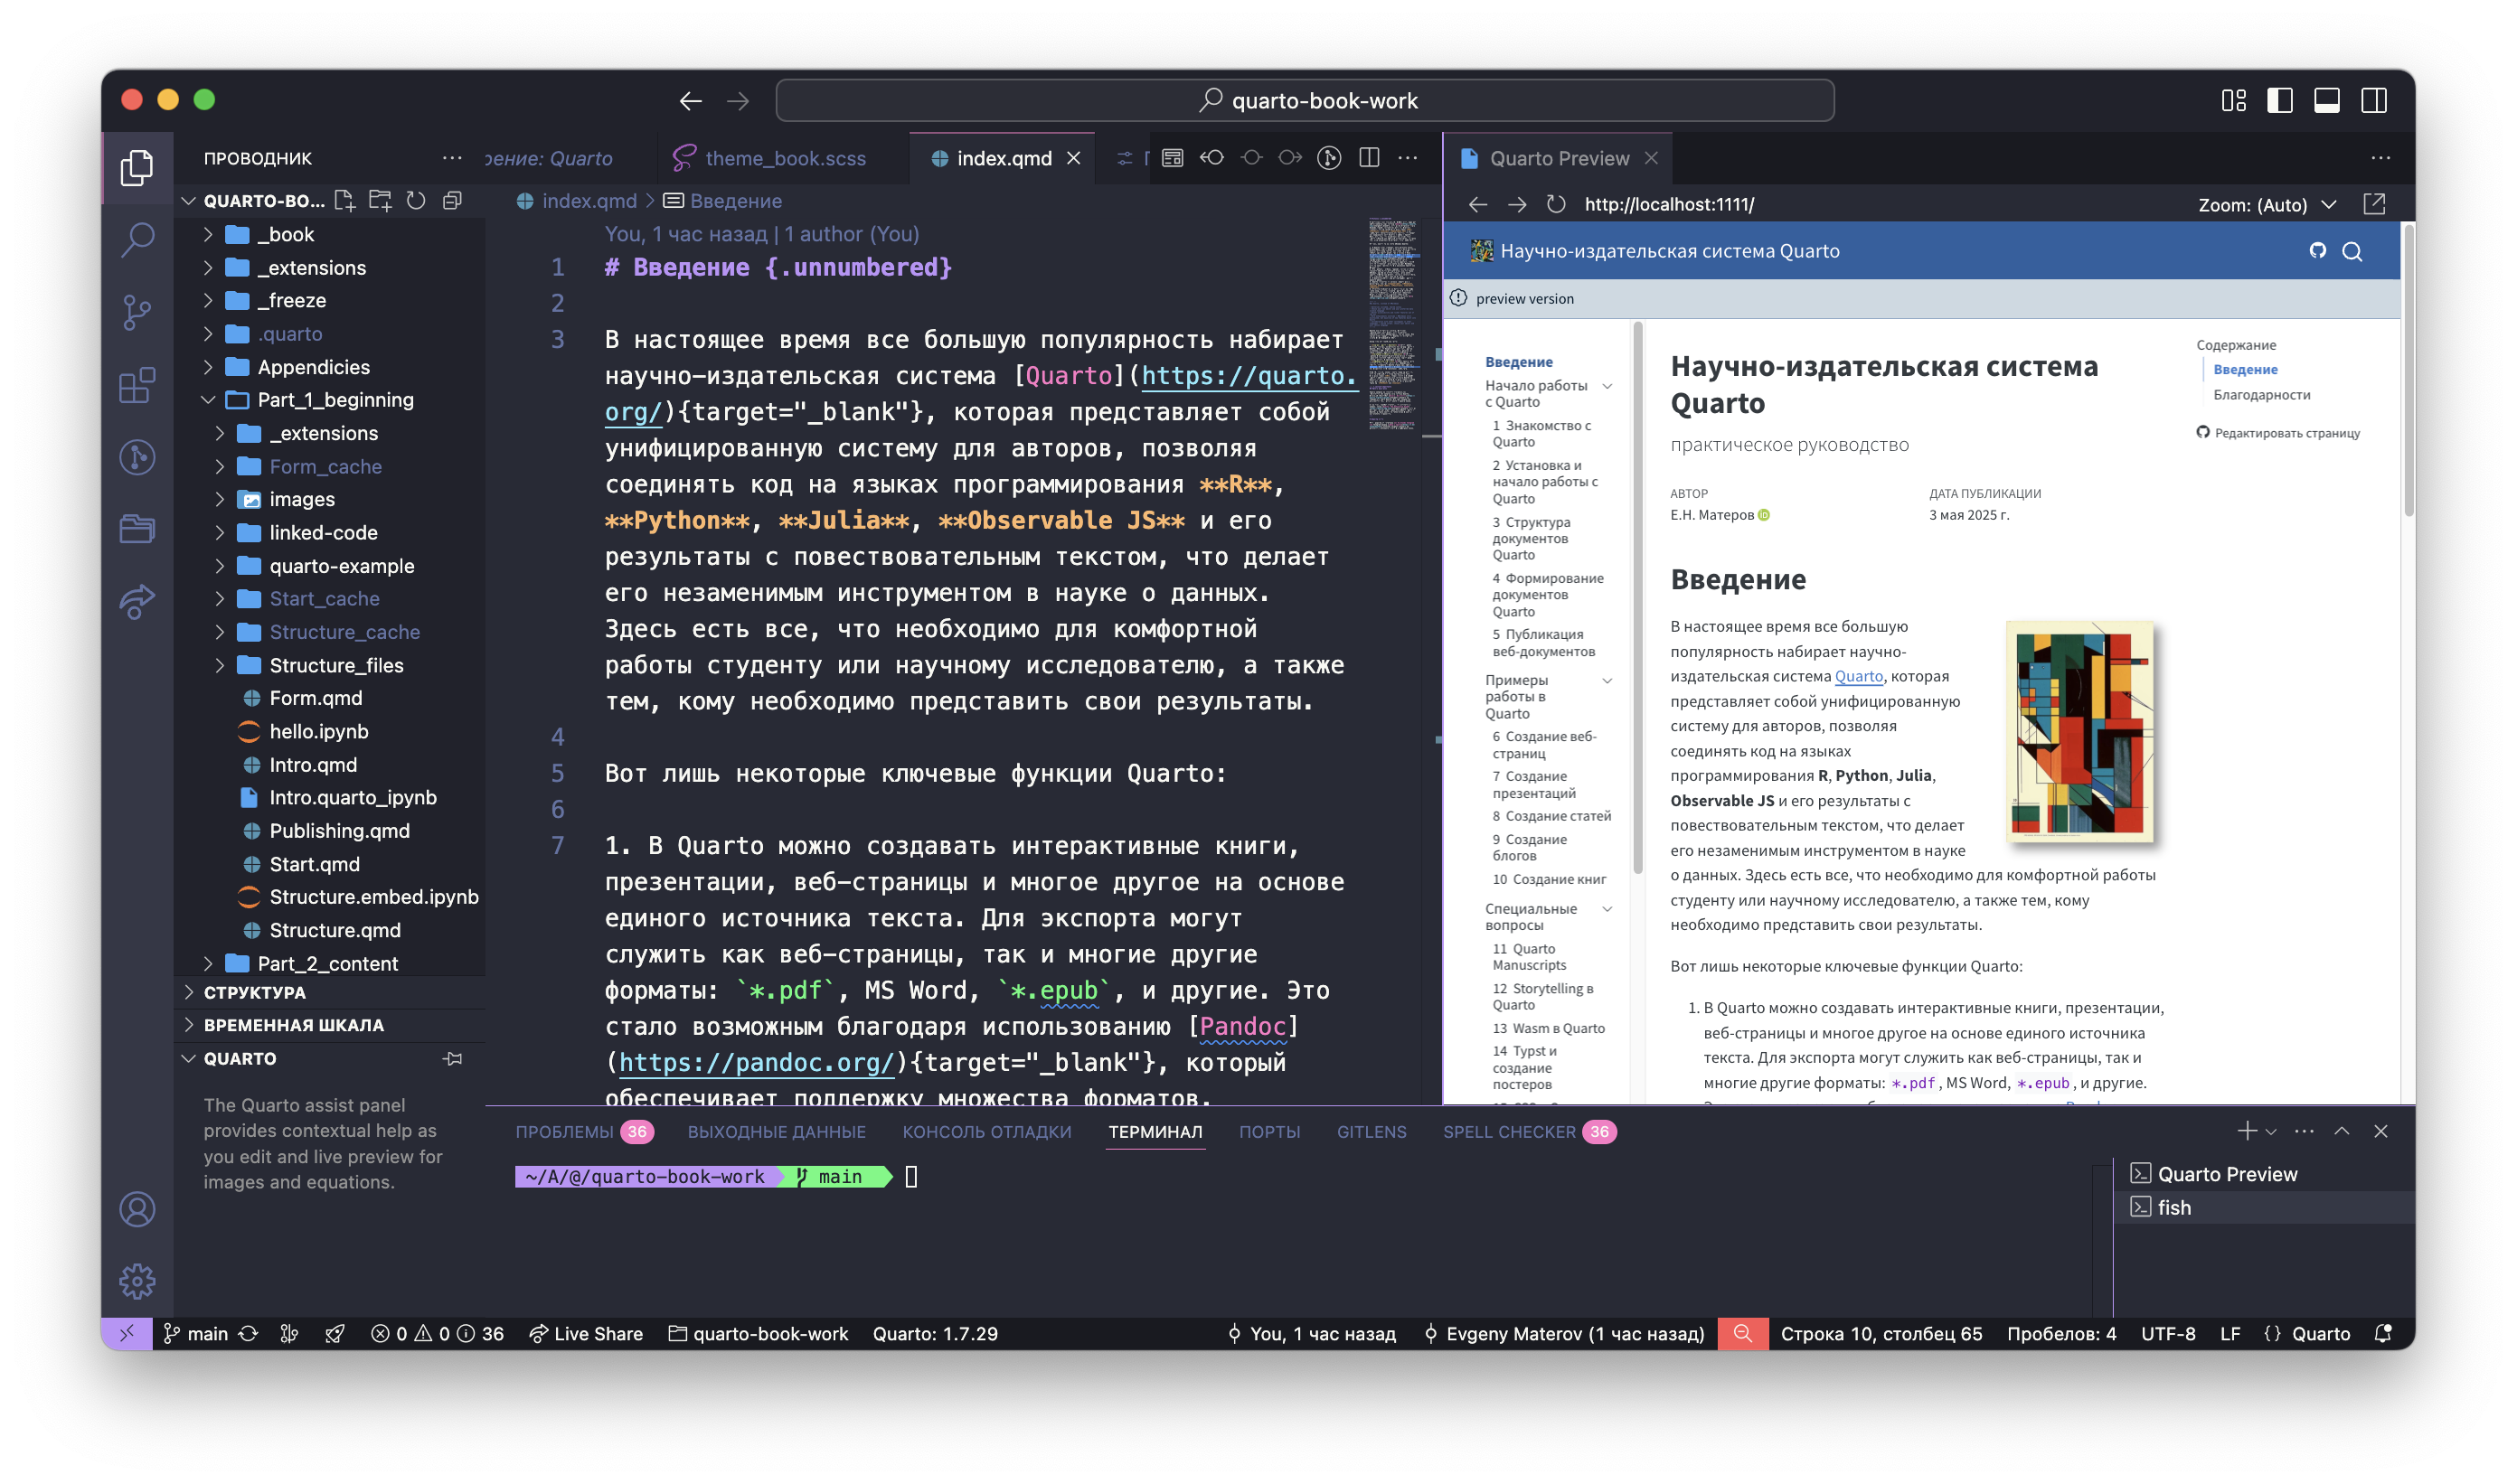Open editor More Actions ellipsis
The width and height of the screenshot is (2517, 1484).
(x=1408, y=158)
